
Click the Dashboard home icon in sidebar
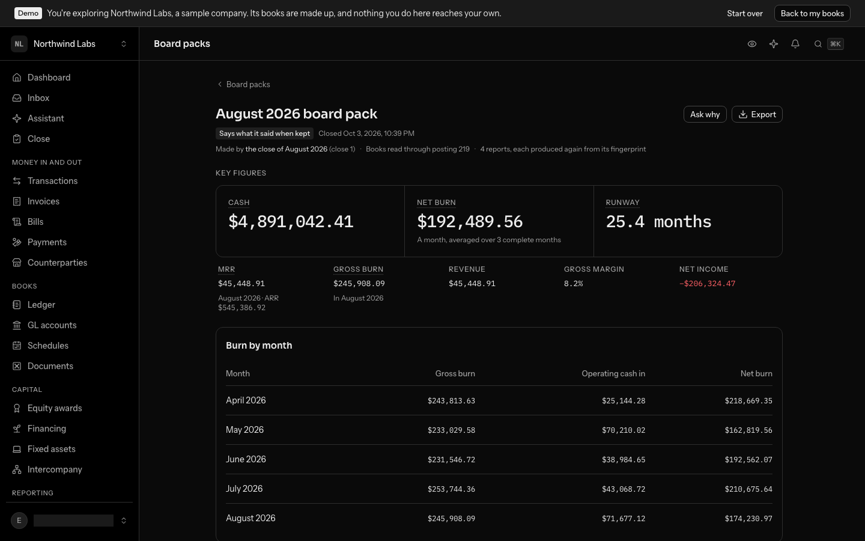pos(17,78)
